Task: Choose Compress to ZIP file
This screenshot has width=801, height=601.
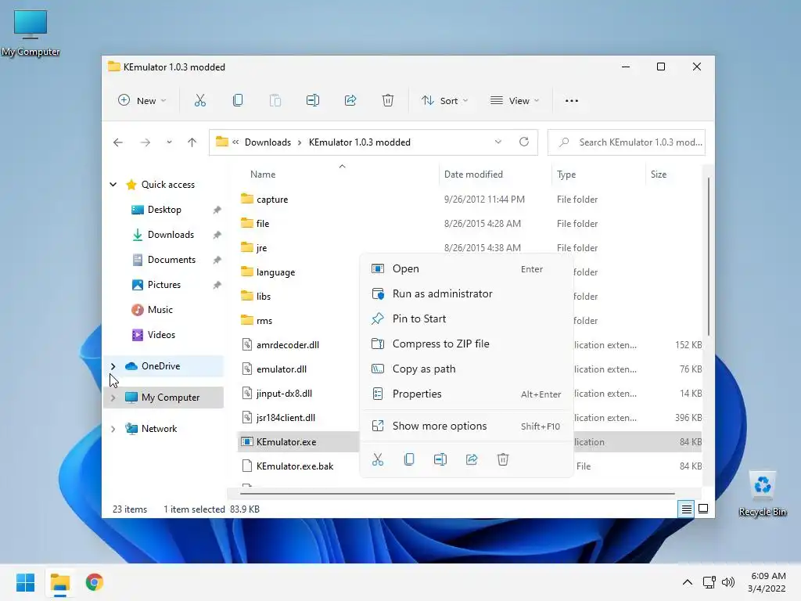Action: pos(466,344)
